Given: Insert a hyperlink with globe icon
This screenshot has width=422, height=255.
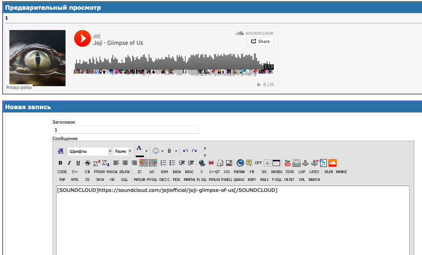Looking at the screenshot, I should pos(202,163).
